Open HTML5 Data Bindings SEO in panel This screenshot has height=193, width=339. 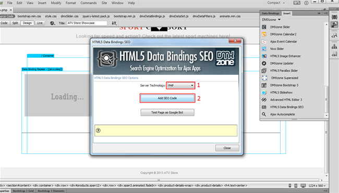point(286,107)
